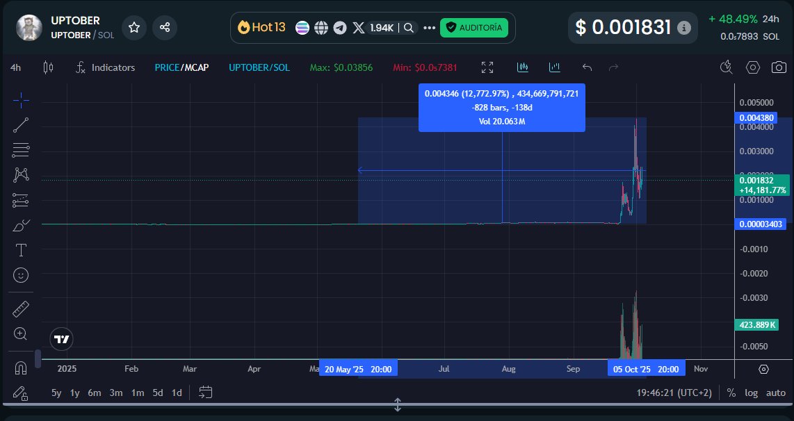Click the Max: $0.03856 label
794x421 pixels.
pos(341,67)
